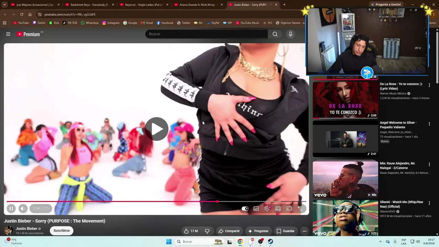Play the Silentó Watch Me thumbnail
This screenshot has width=439, height=247.
[345, 218]
